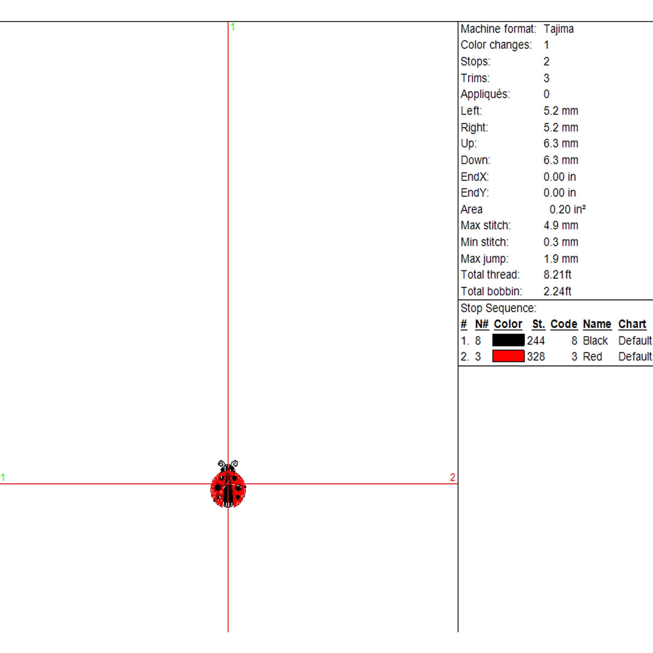Click the 'Tajima' machine format value
This screenshot has height=653, width=653.
point(558,29)
